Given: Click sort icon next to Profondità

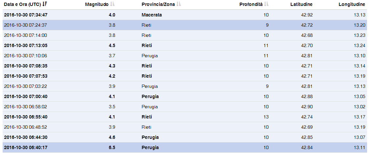Looking at the screenshot, I should point(267,4).
